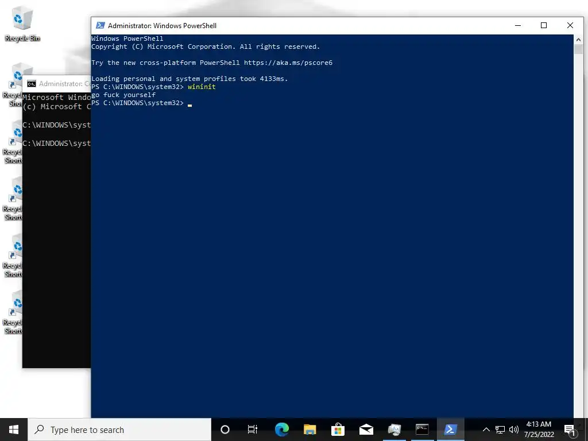588x441 pixels.
Task: Click the Command Prompt window title icon
Action: click(32, 84)
